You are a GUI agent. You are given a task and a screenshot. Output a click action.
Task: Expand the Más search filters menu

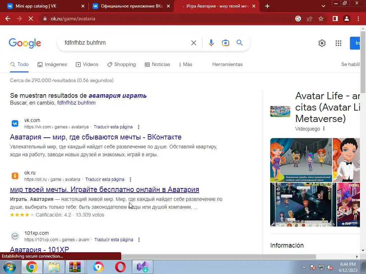click(186, 65)
